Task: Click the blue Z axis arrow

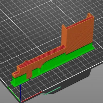Action: 20,93
